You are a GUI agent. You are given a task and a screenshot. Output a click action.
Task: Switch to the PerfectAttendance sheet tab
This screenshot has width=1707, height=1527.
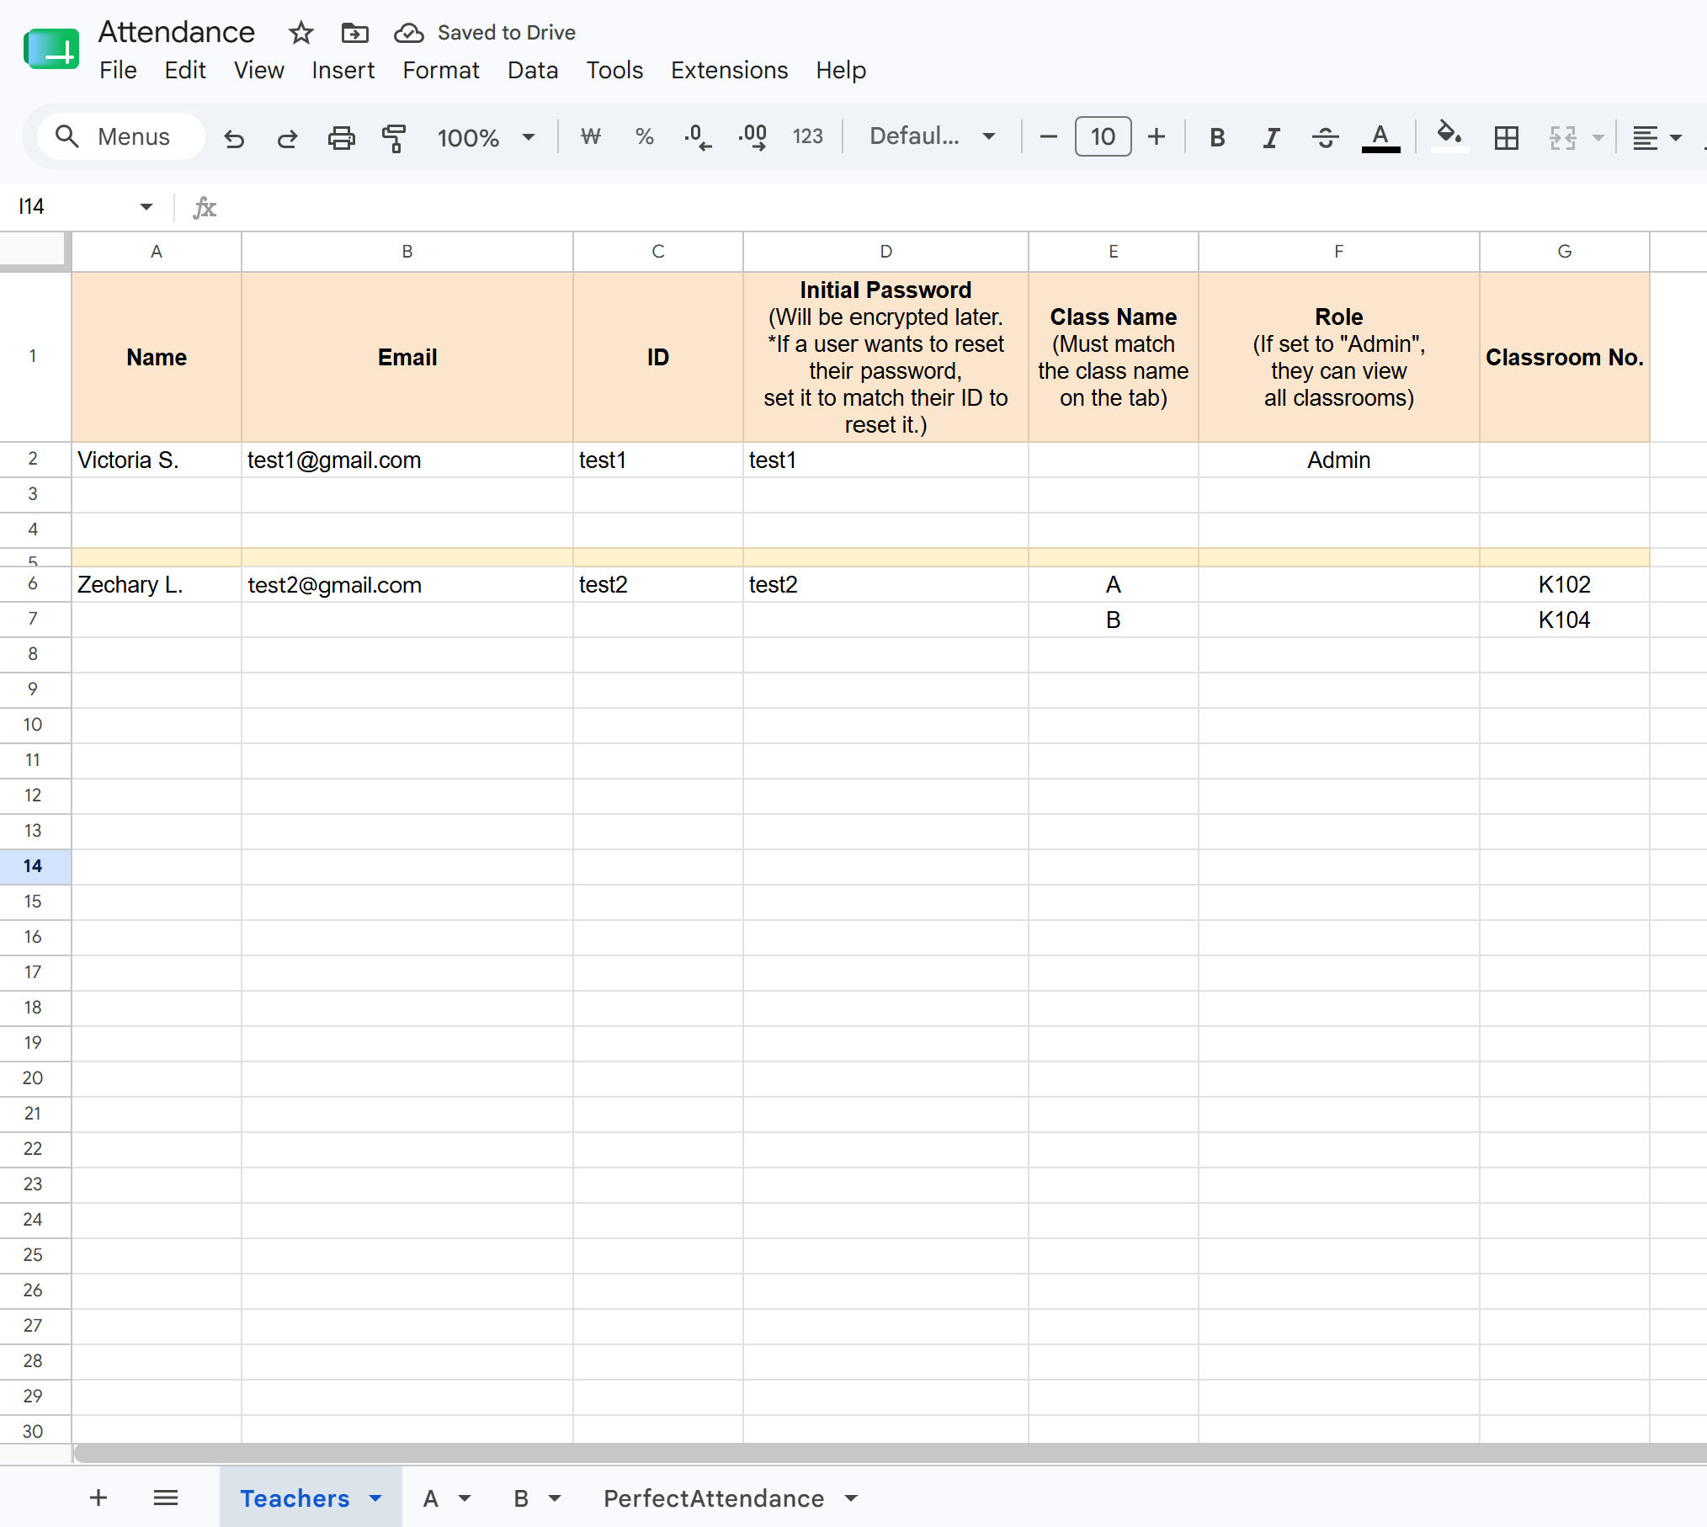coord(714,1498)
